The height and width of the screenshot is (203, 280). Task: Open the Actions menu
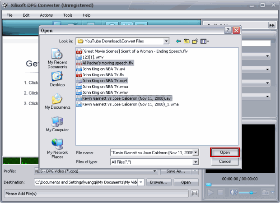(x=46, y=15)
